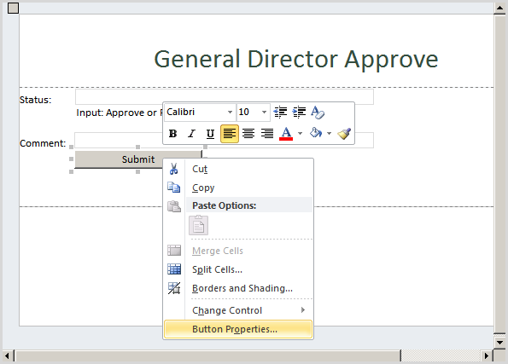Viewport: 508px width, 364px height.
Task: Select center alignment icon
Action: [248, 133]
